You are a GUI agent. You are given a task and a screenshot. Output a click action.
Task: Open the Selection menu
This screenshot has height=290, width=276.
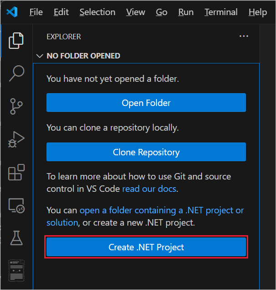[97, 12]
